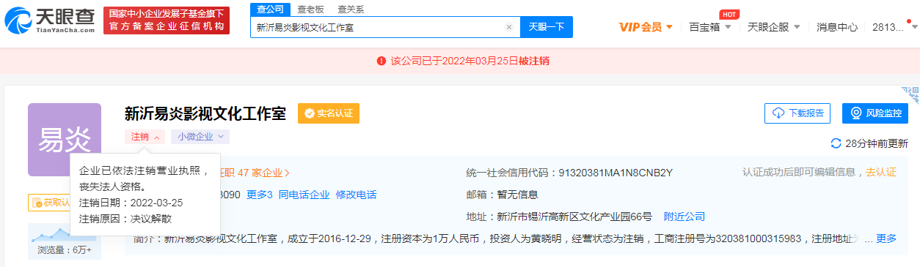Open the VIP会员 dropdown menu
This screenshot has height=267, width=920.
[646, 27]
